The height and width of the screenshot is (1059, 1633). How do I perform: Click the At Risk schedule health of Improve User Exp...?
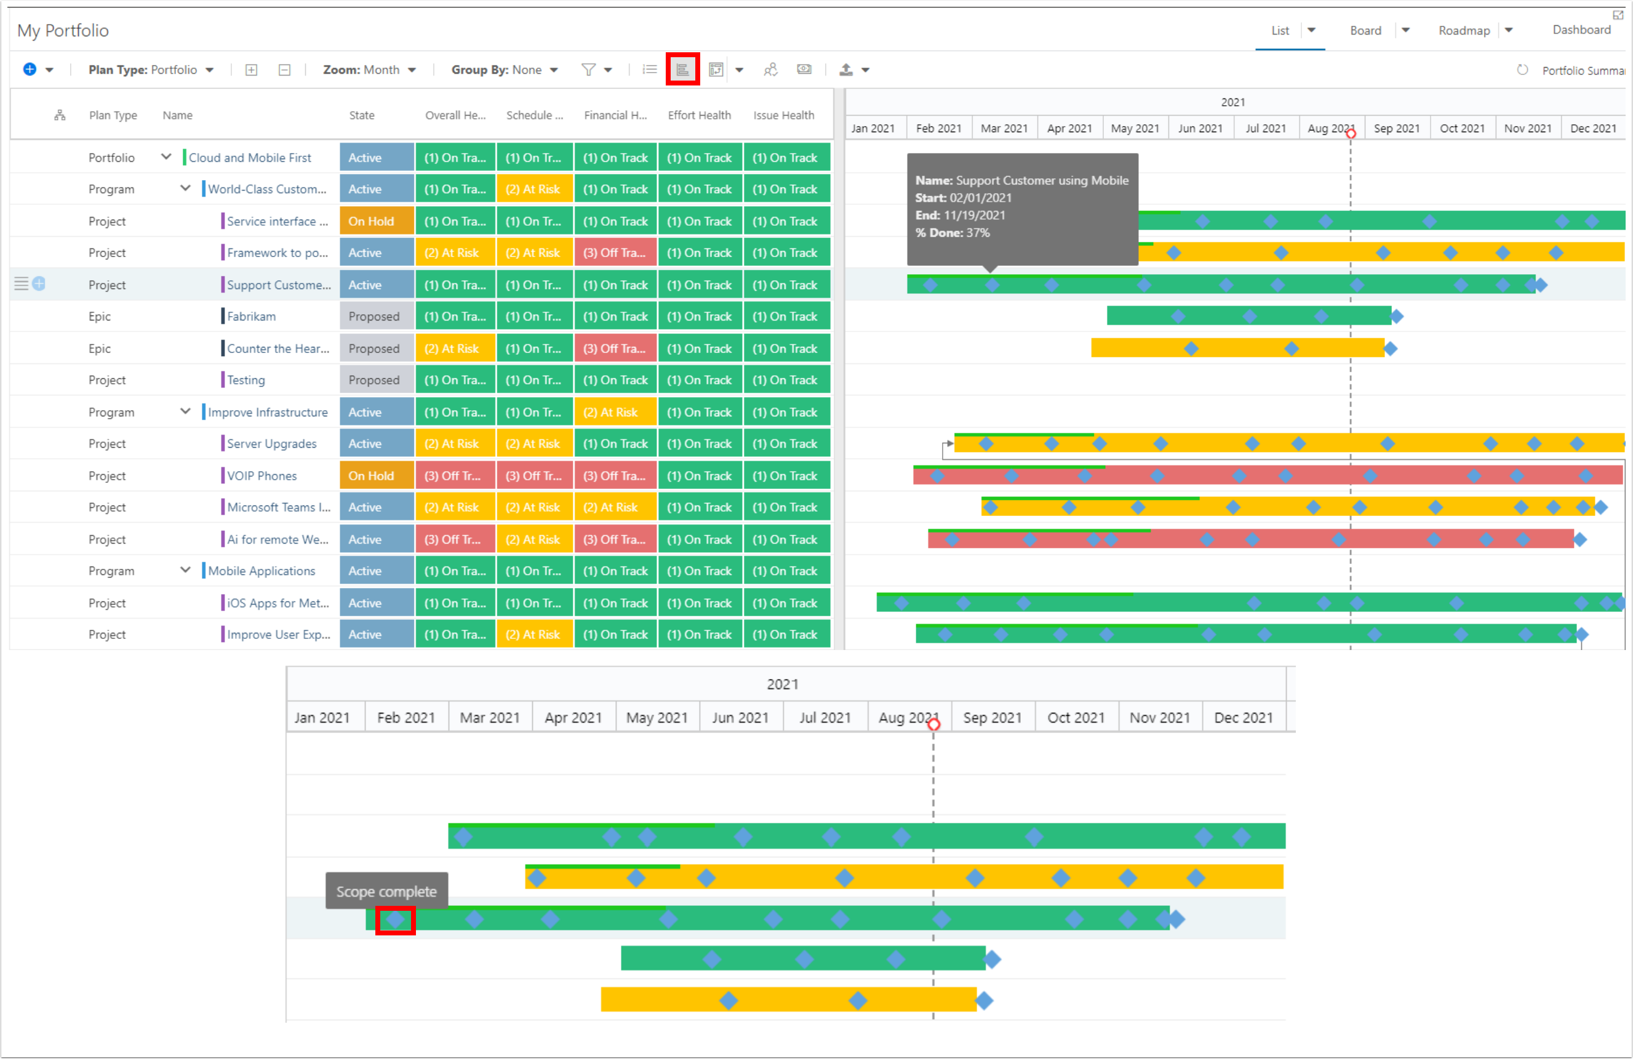tap(534, 635)
